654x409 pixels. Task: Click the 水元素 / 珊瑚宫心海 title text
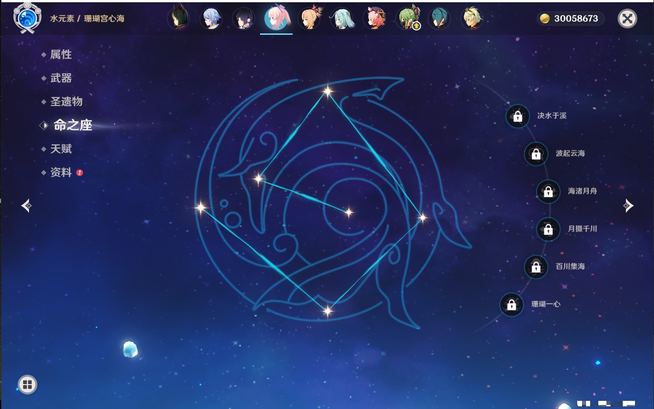click(87, 19)
